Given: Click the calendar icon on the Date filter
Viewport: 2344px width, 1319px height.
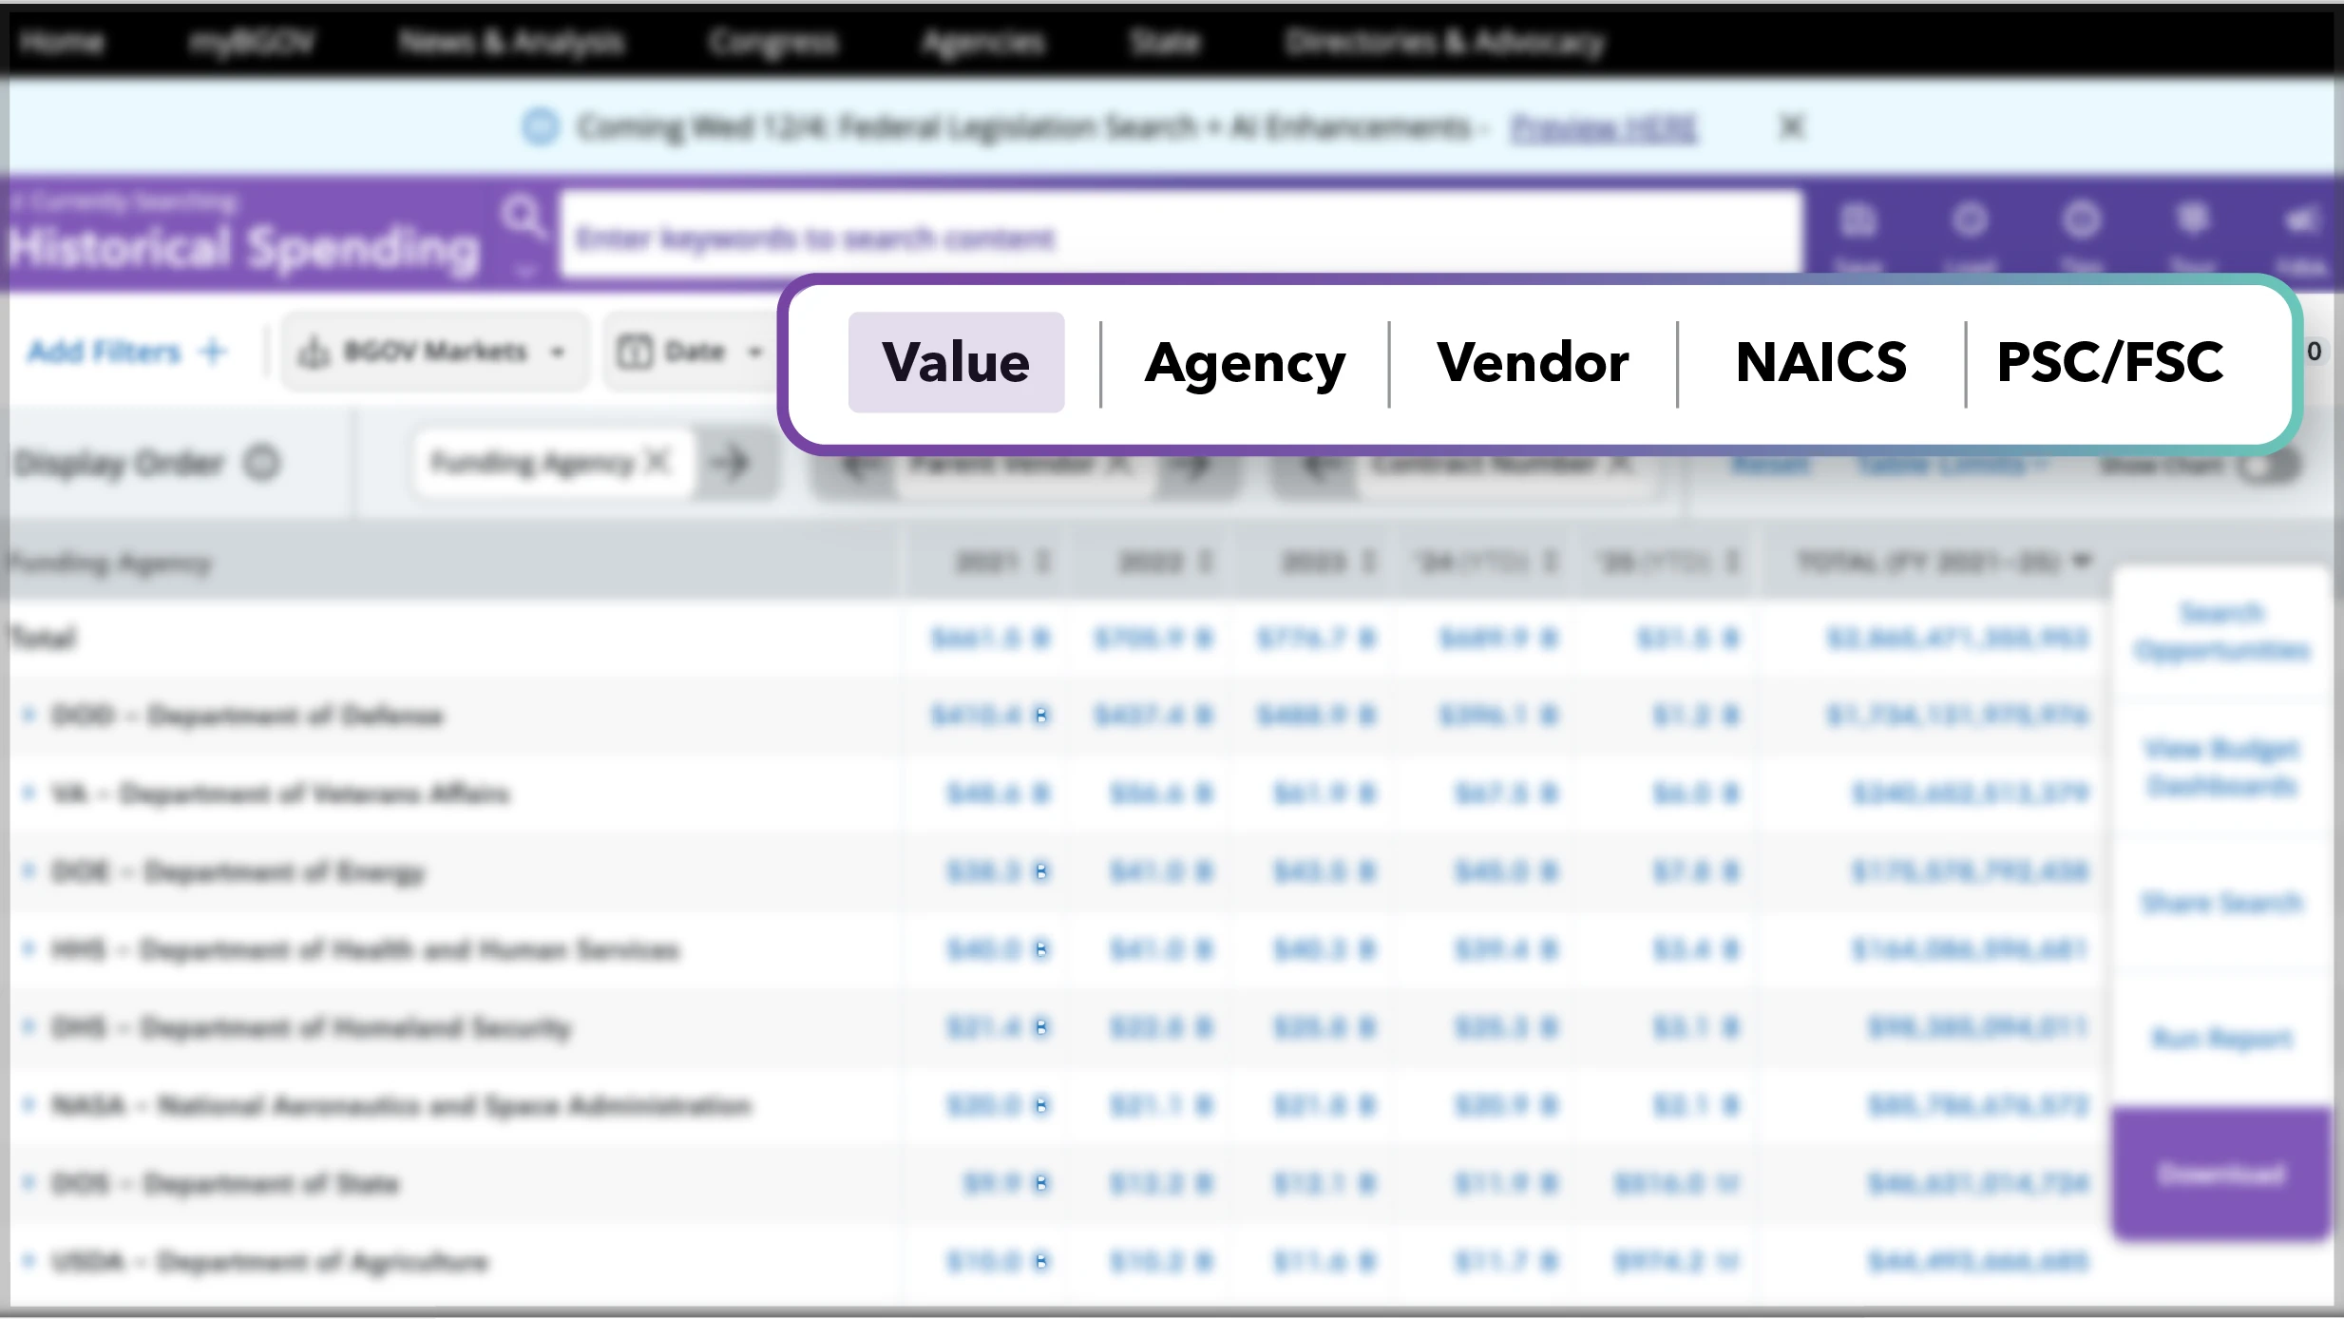Looking at the screenshot, I should pyautogui.click(x=635, y=352).
